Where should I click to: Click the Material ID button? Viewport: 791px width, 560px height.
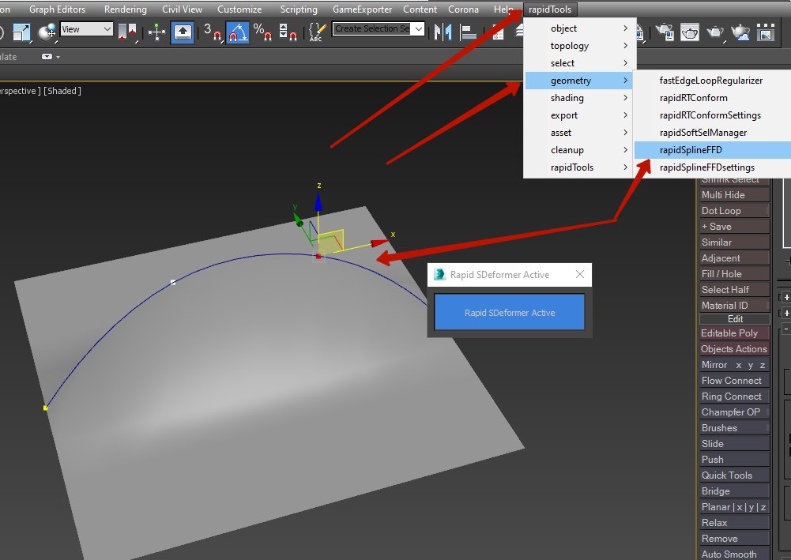tap(735, 306)
